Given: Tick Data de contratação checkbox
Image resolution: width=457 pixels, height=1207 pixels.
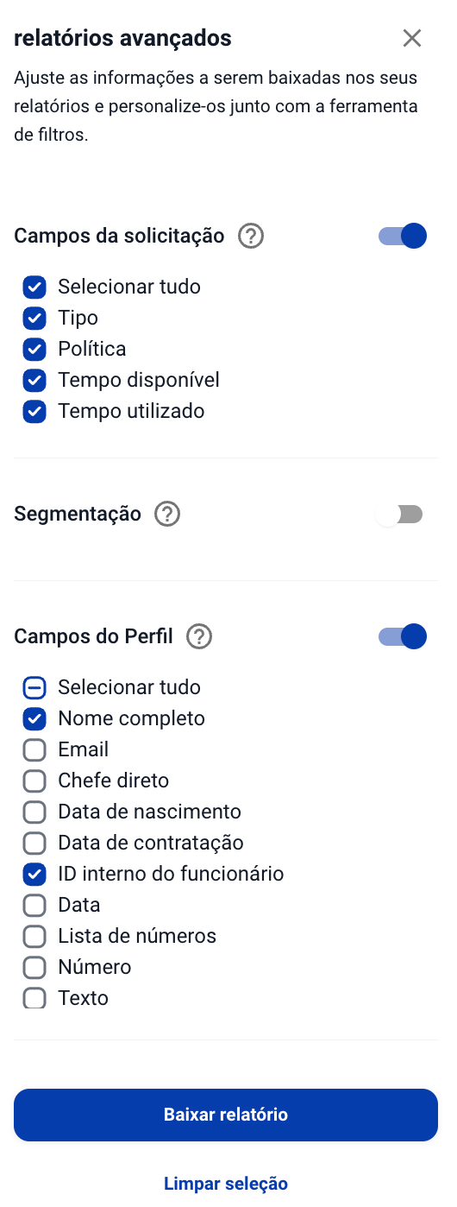Looking at the screenshot, I should click(34, 844).
